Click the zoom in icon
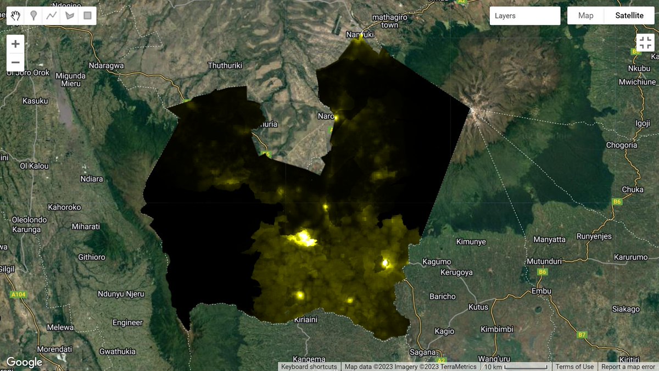The width and height of the screenshot is (659, 371). point(15,43)
